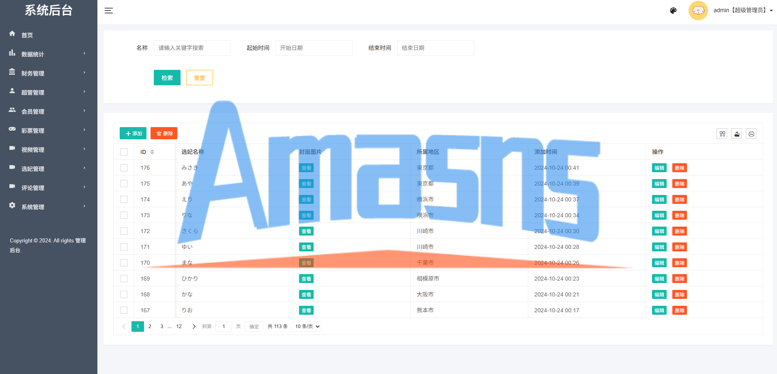
Task: Click the table export icon
Action: pyautogui.click(x=736, y=134)
